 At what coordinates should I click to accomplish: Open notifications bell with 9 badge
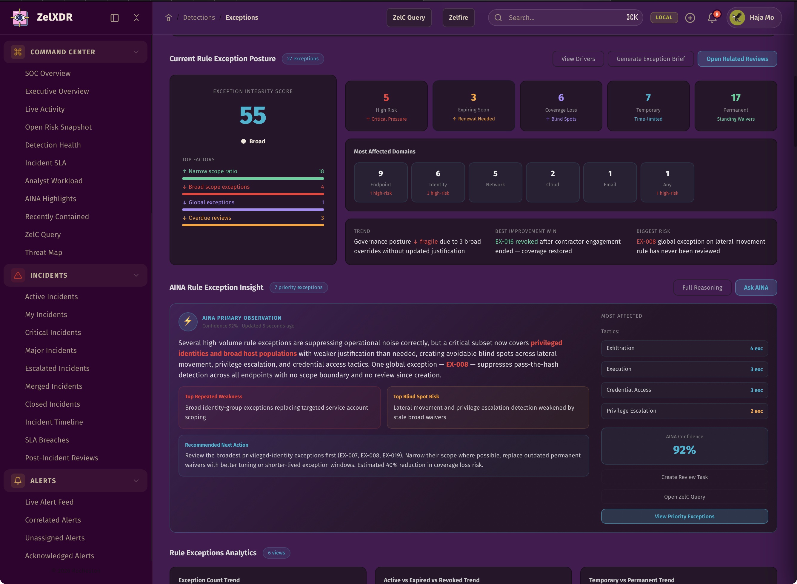(x=712, y=18)
